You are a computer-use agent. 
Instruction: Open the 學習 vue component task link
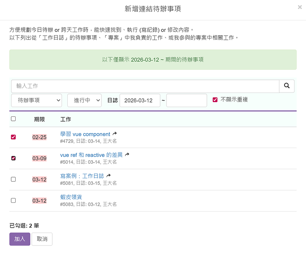coord(85,134)
